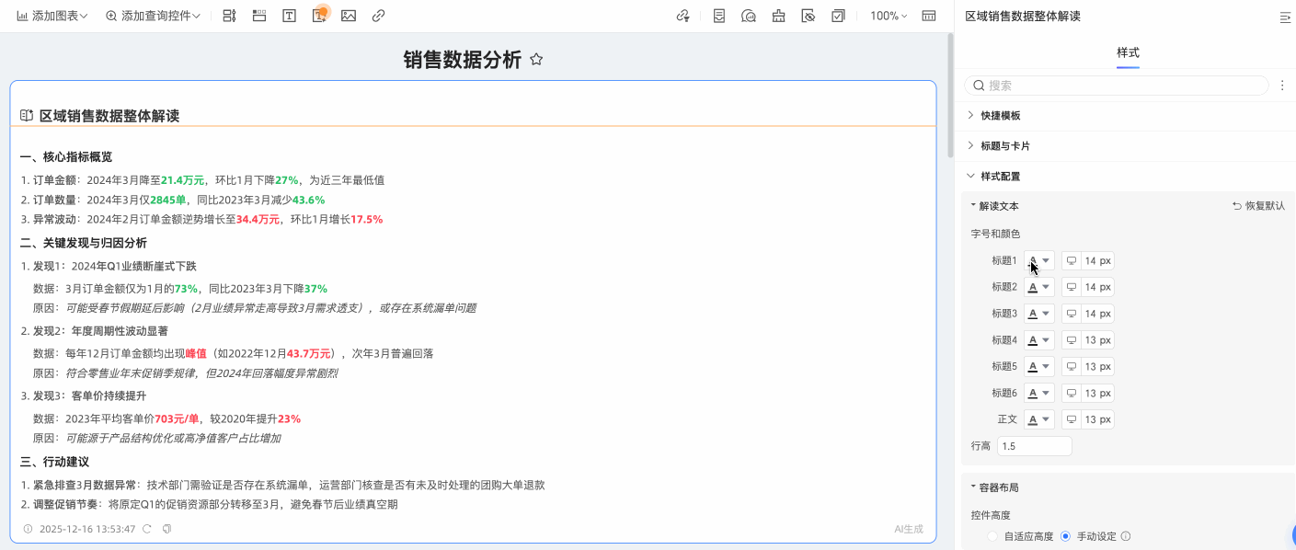1296x550 pixels.
Task: Select 手动设定 radio button
Action: pyautogui.click(x=1066, y=536)
